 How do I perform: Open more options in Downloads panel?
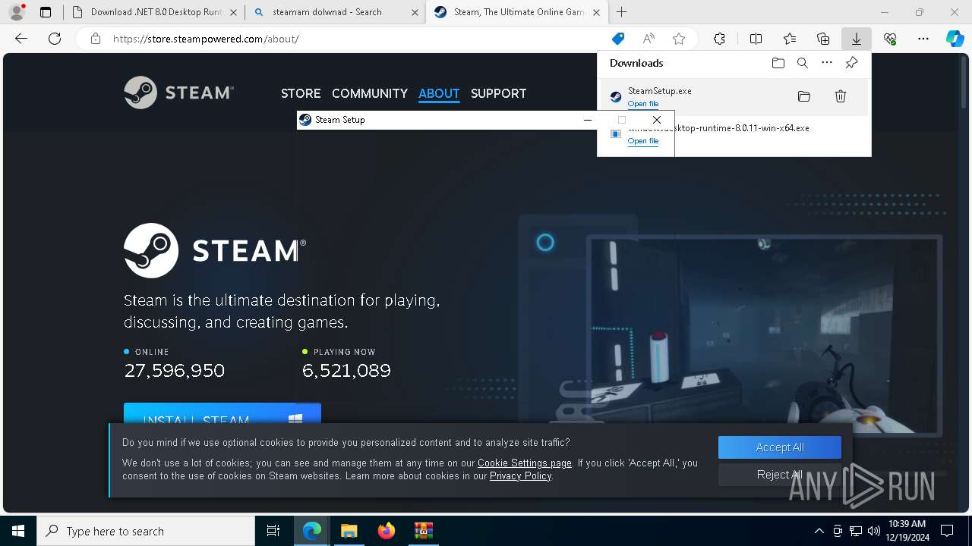827,63
